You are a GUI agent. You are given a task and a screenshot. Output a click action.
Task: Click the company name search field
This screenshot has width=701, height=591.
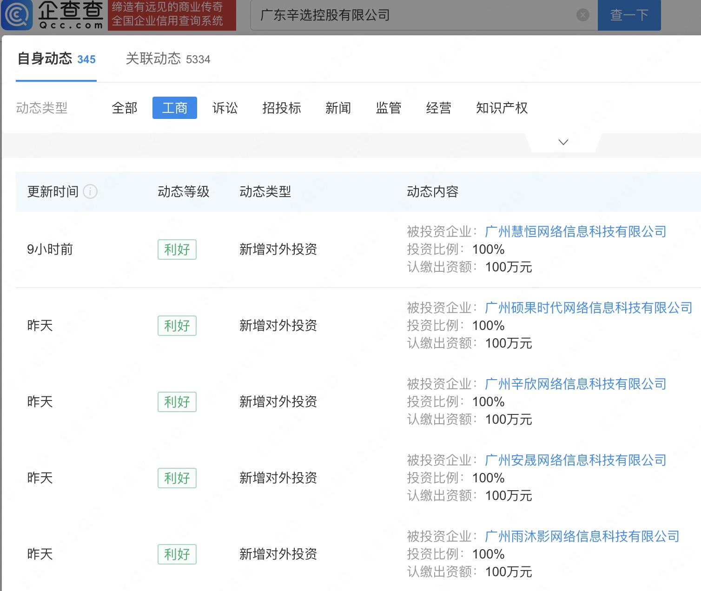[414, 15]
